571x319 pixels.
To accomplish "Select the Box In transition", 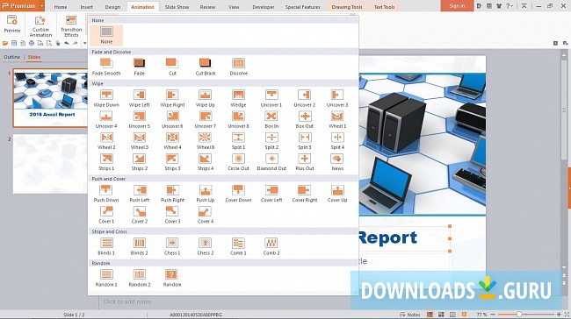I will point(271,119).
